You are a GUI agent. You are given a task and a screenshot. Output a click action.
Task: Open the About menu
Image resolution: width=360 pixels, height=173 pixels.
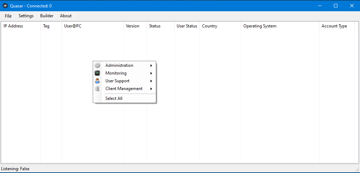pyautogui.click(x=66, y=16)
